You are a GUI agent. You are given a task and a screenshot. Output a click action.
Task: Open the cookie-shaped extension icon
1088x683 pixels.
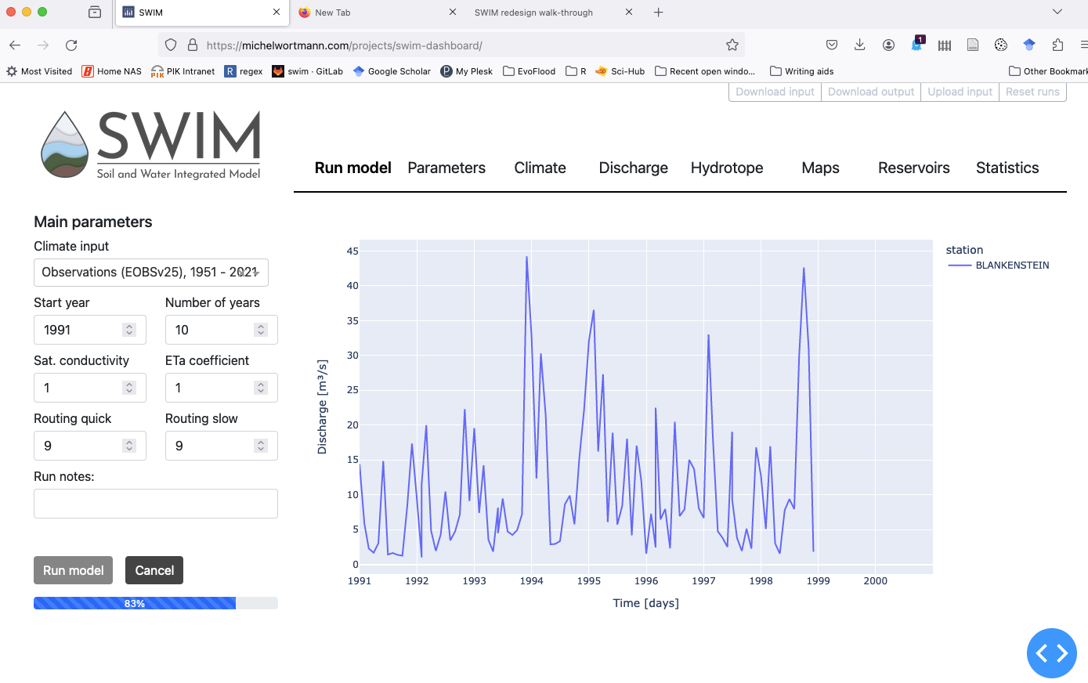1001,45
